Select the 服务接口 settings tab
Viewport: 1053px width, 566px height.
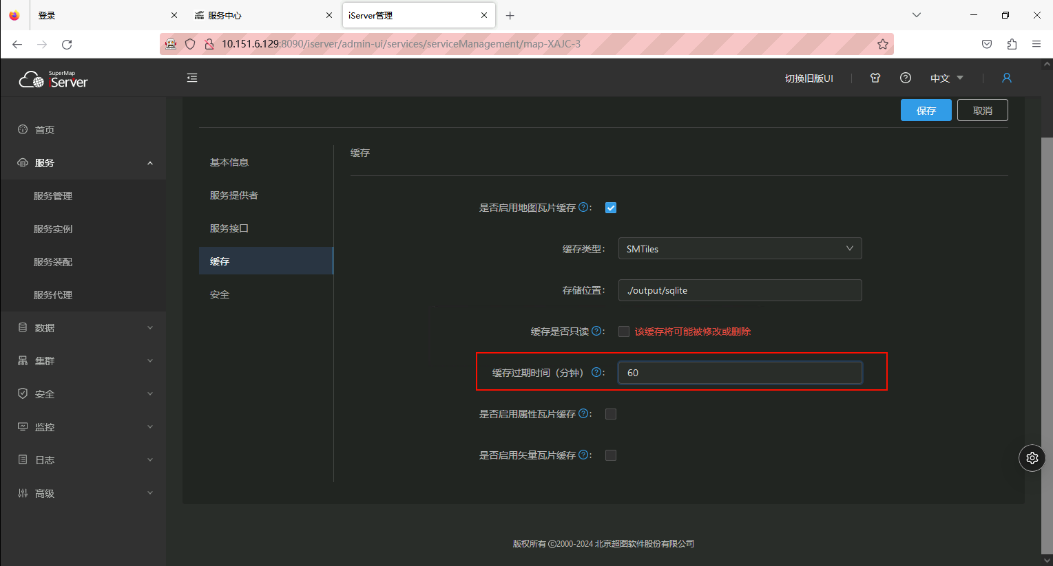tap(266, 228)
